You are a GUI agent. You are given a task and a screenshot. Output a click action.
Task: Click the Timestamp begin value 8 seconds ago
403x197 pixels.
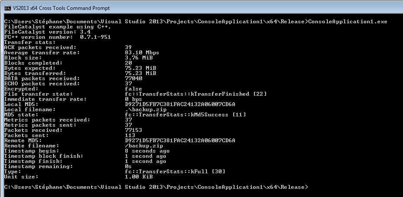(147, 151)
